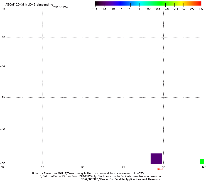Click the -0.5 color scale value
The width and height of the screenshot is (206, 181).
[166, 9]
